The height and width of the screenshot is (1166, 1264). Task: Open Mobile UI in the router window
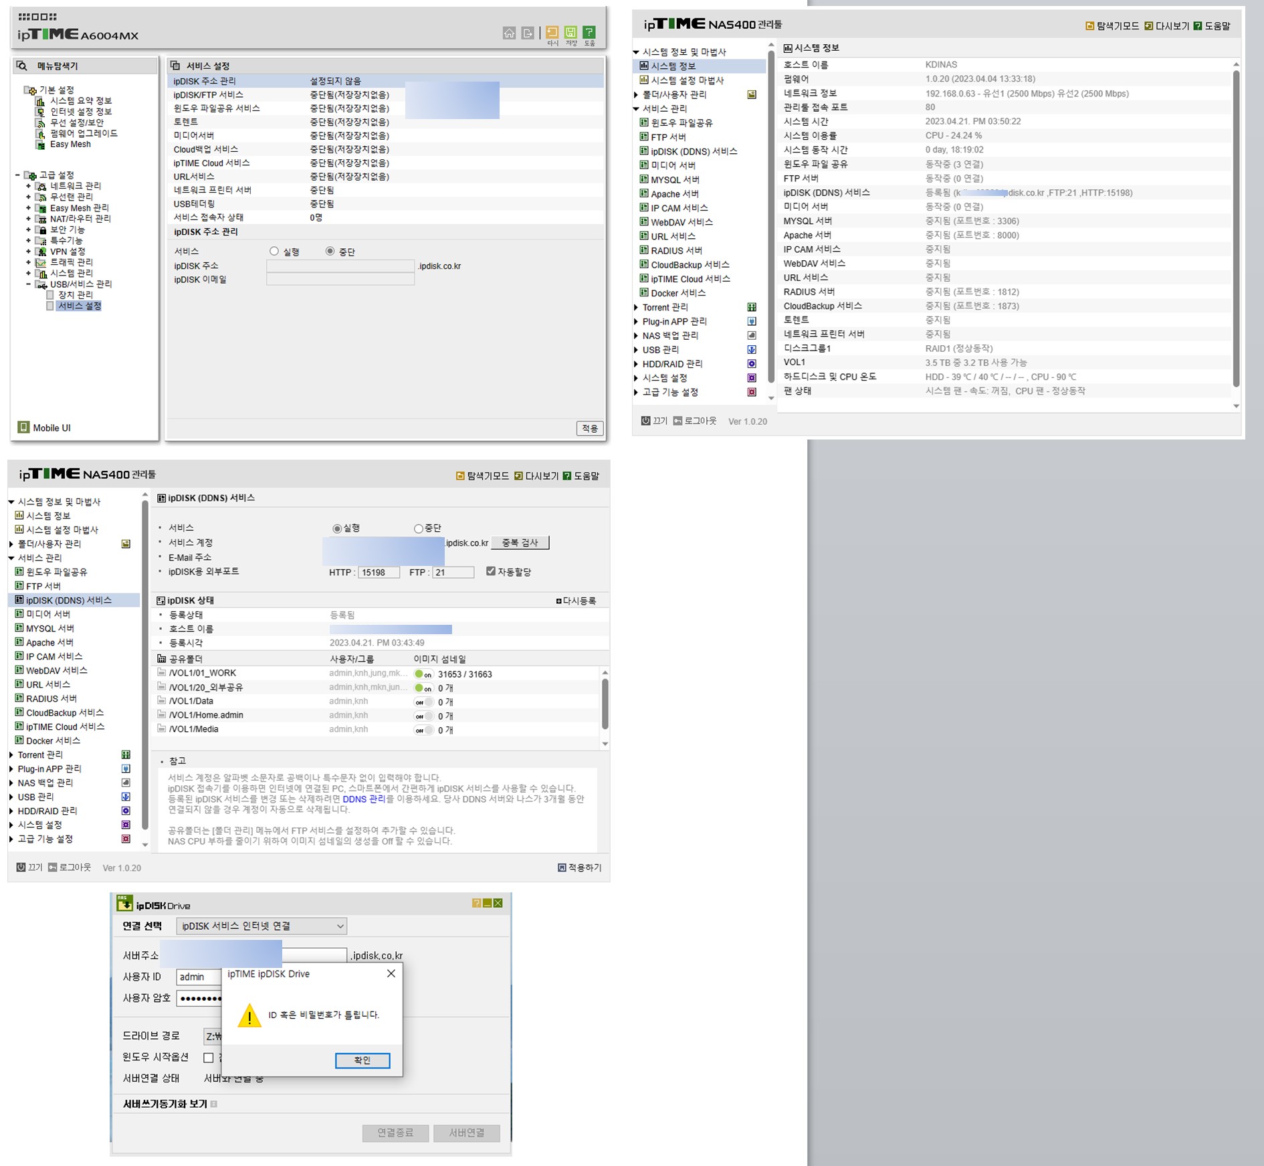44,427
